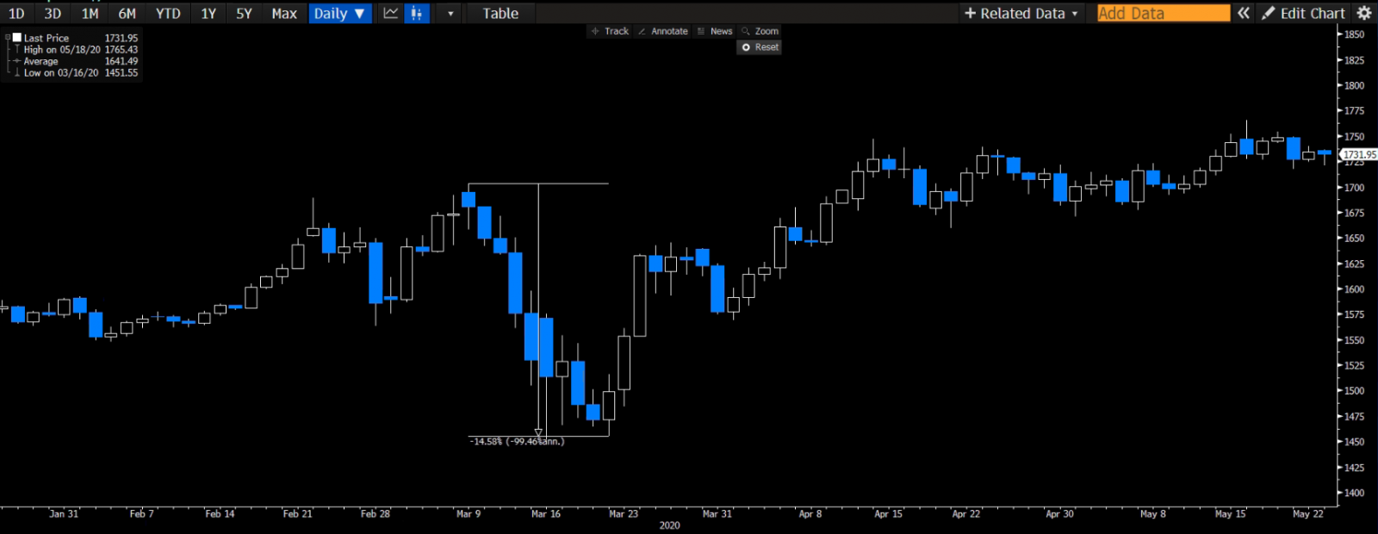Activate the Track crosshair tool
1378x534 pixels.
(x=610, y=31)
